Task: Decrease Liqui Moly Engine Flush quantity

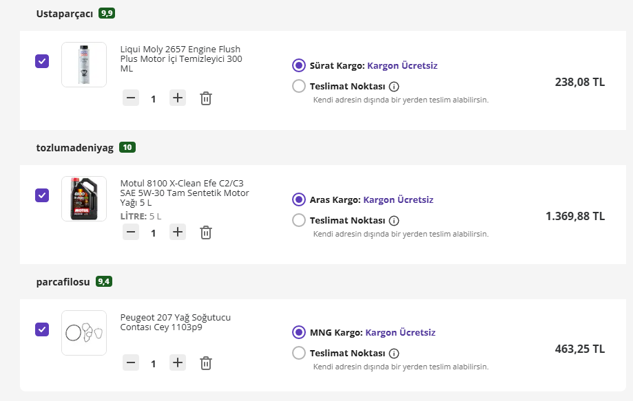Action: (x=131, y=98)
